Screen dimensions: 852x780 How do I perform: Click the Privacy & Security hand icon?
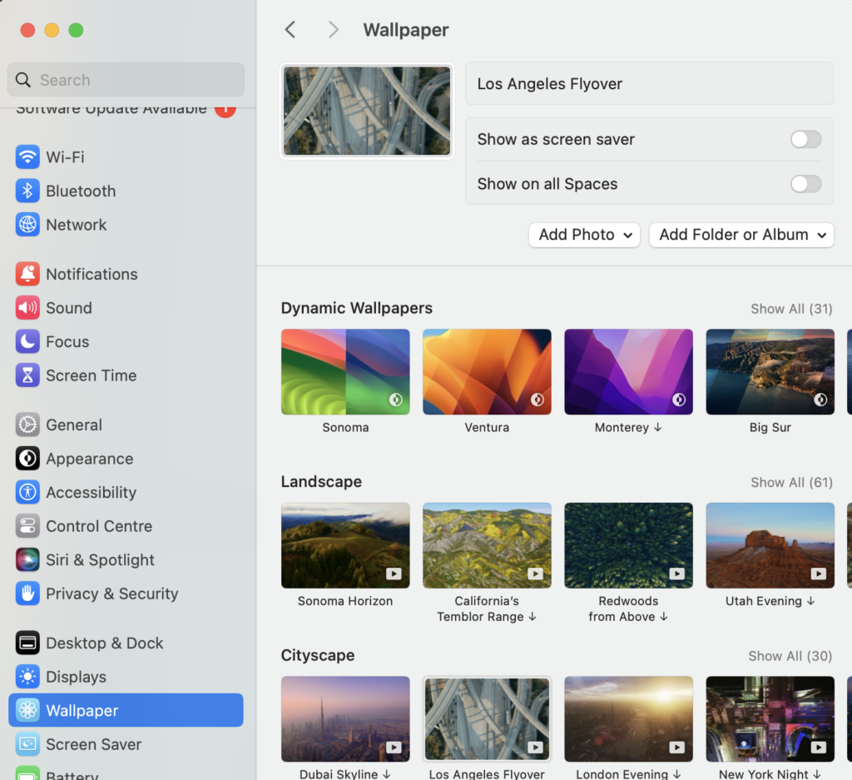pyautogui.click(x=26, y=594)
